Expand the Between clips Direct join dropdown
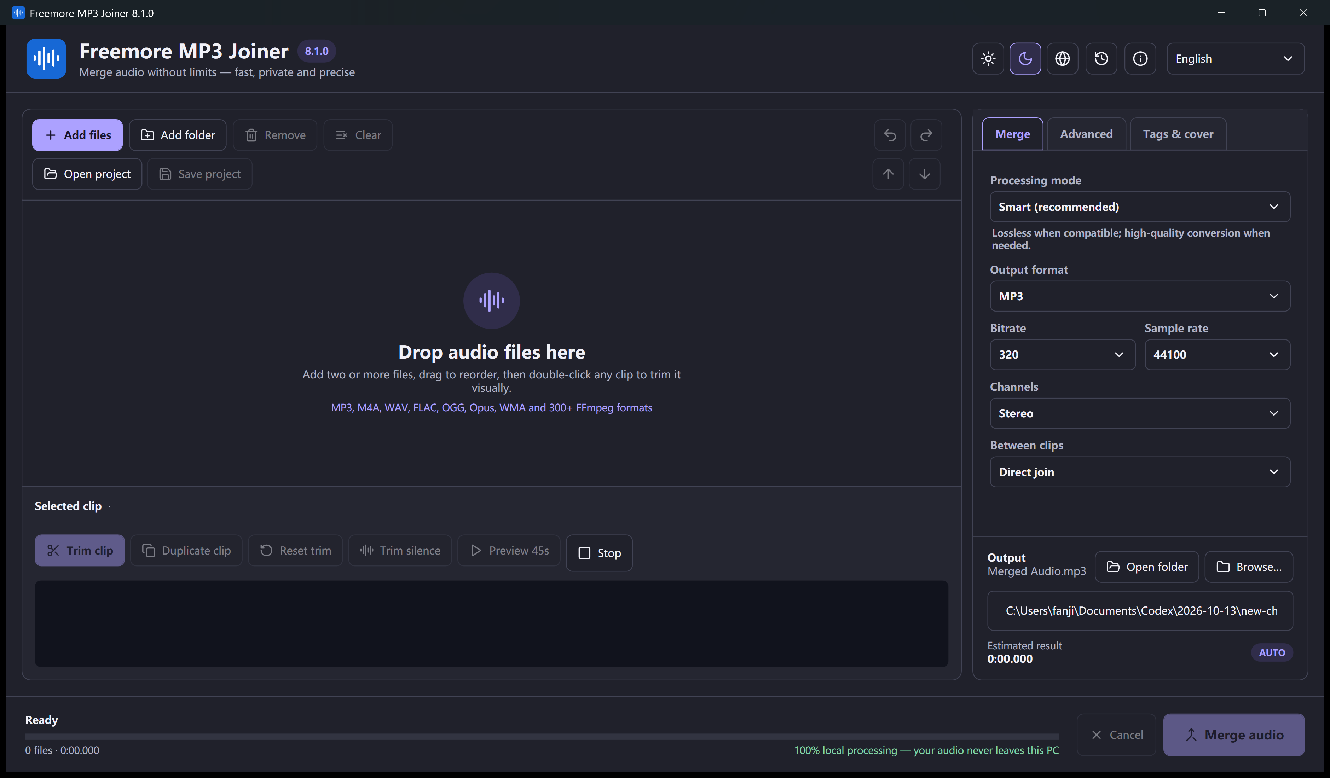Screen dimensions: 1330x778 click(x=1140, y=472)
